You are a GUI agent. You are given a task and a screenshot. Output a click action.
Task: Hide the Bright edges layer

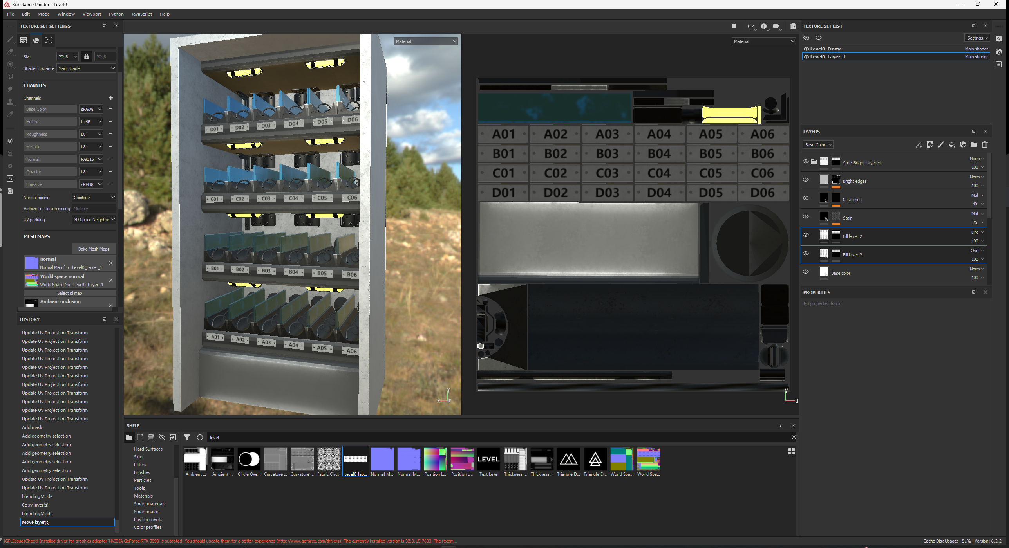[x=806, y=180]
